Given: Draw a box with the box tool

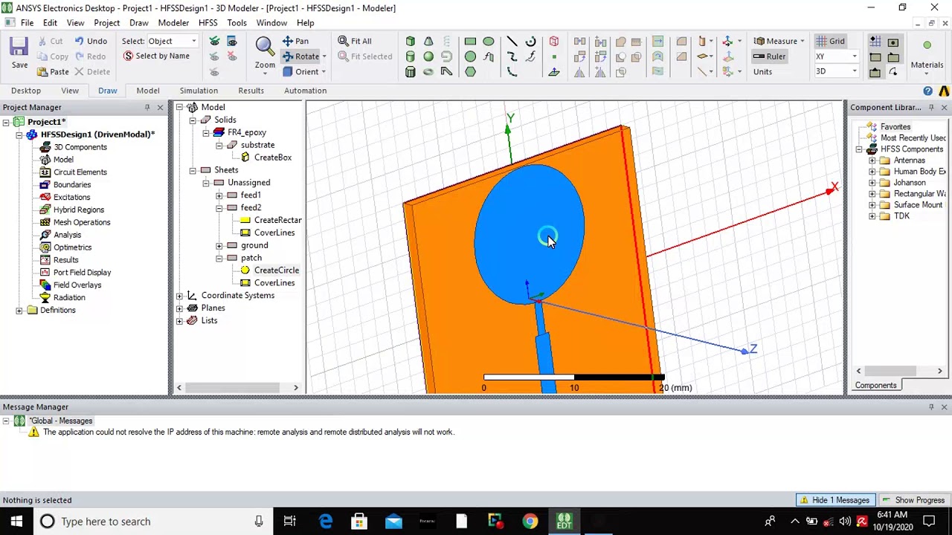Looking at the screenshot, I should click(x=411, y=41).
